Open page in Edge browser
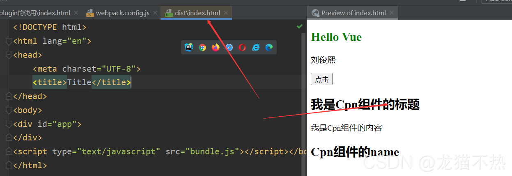 pos(269,47)
